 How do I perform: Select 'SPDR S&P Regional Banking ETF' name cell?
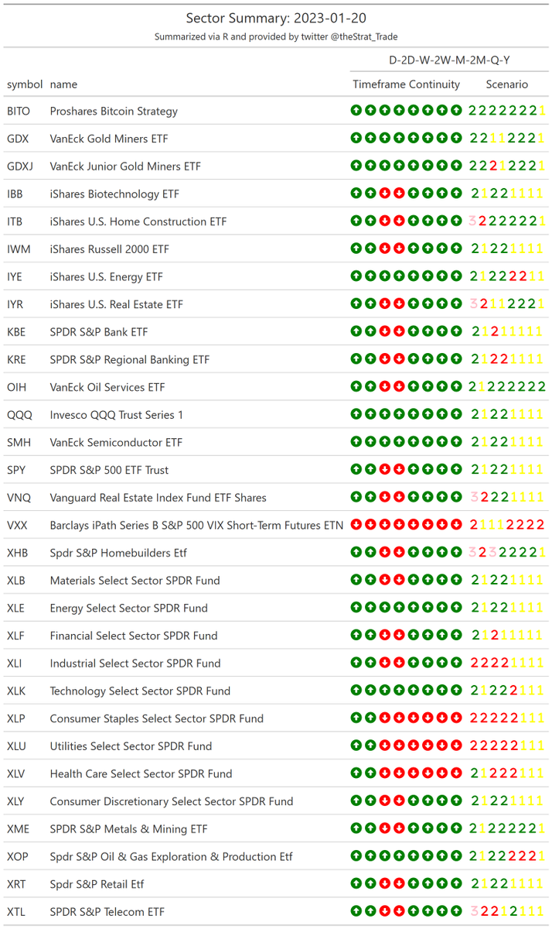[x=129, y=359]
